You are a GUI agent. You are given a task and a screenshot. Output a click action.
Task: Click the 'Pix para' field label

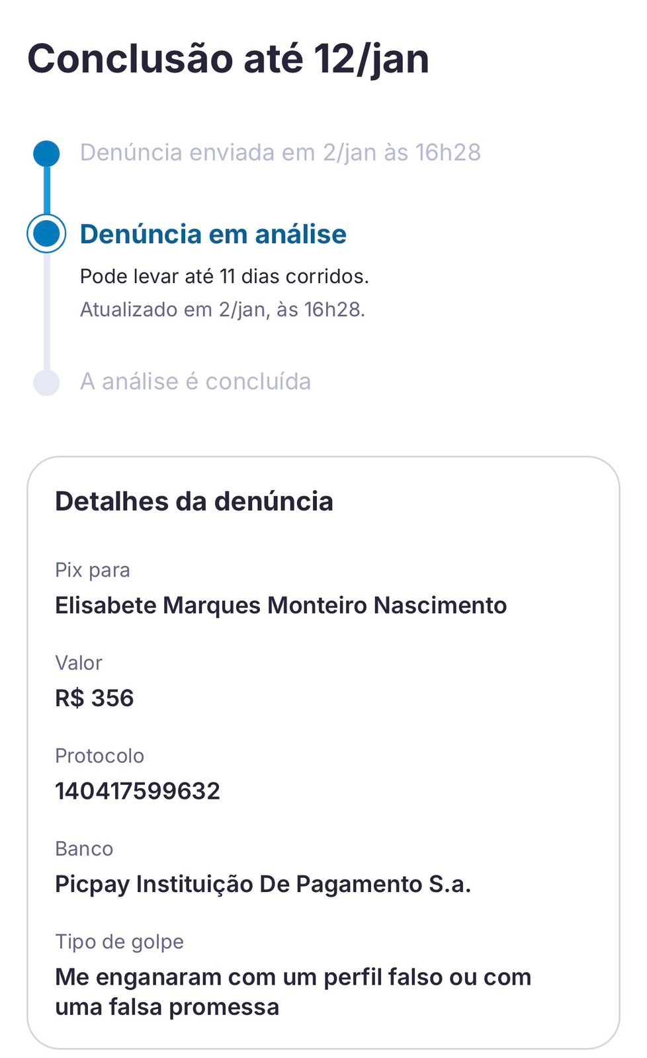click(x=93, y=570)
